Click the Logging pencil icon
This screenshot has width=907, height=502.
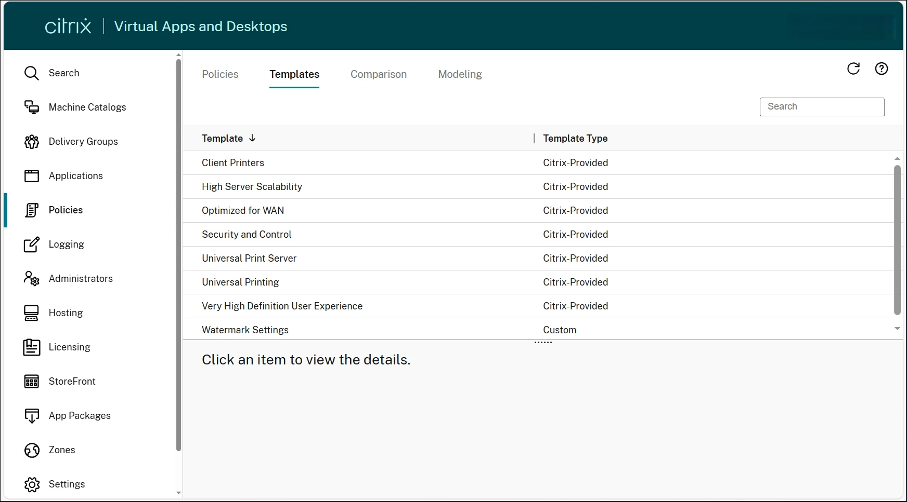point(32,245)
